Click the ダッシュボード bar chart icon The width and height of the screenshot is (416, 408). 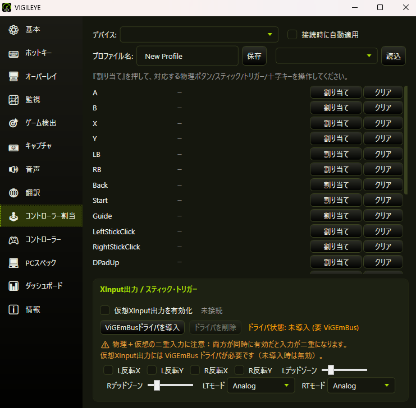click(x=13, y=286)
